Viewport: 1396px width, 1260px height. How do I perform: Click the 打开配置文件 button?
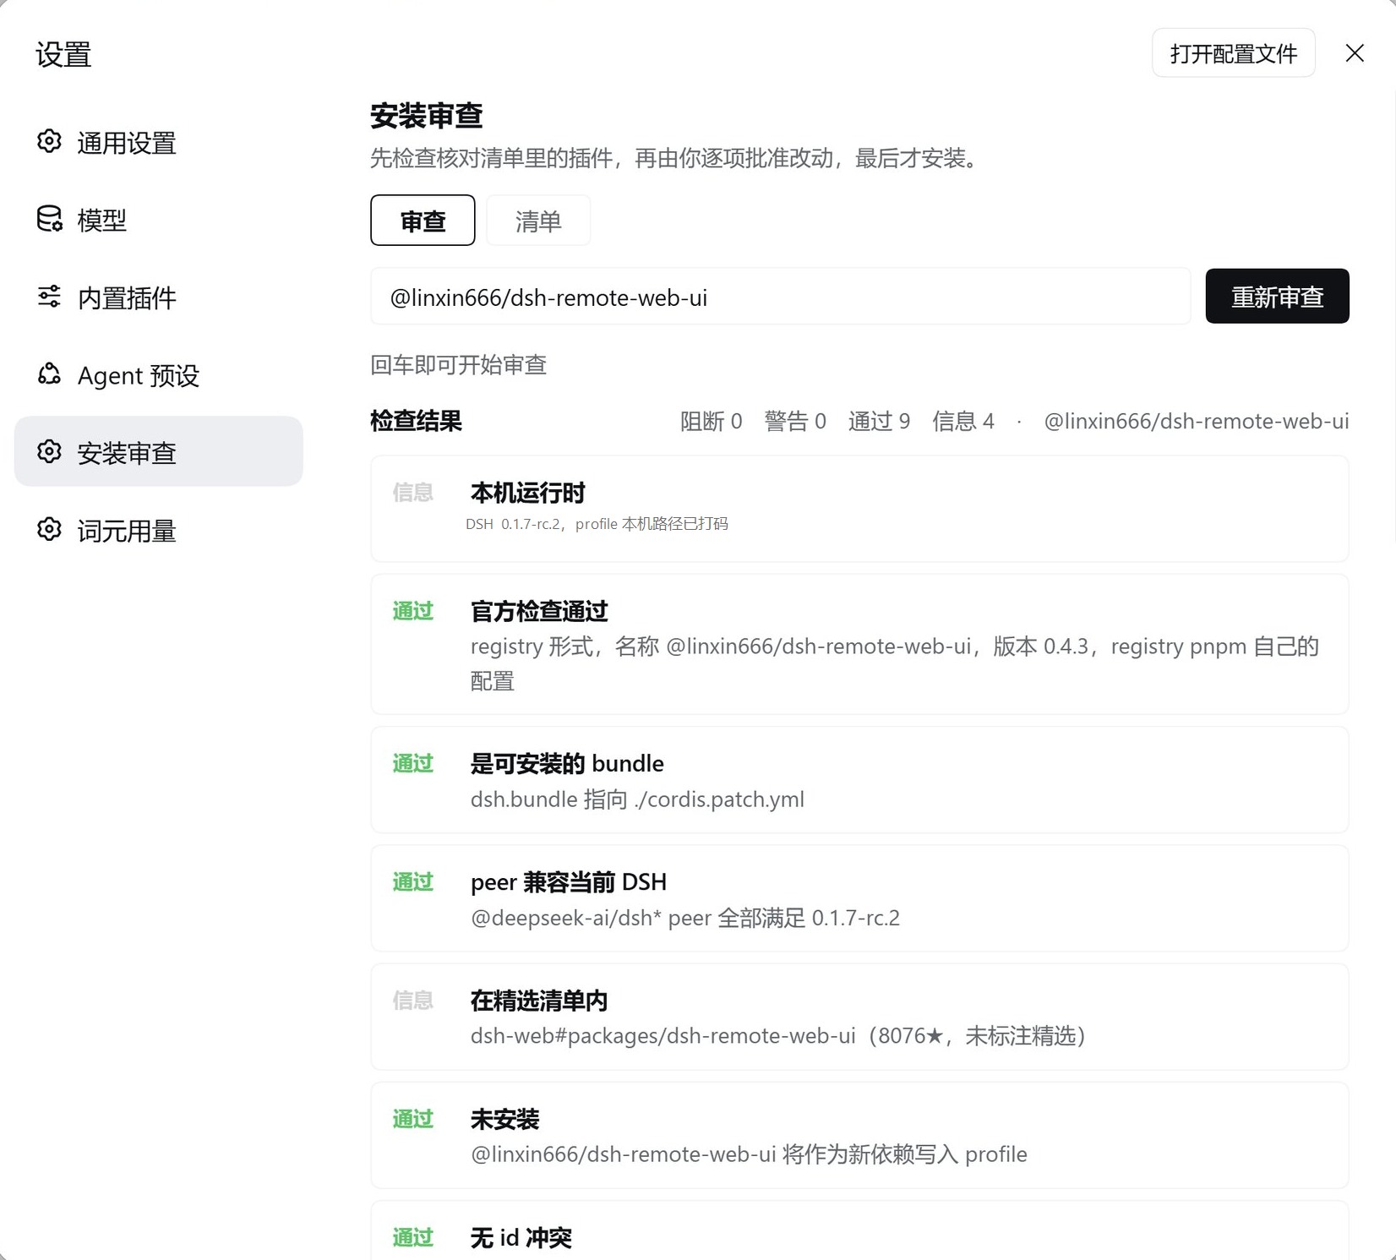click(1233, 53)
